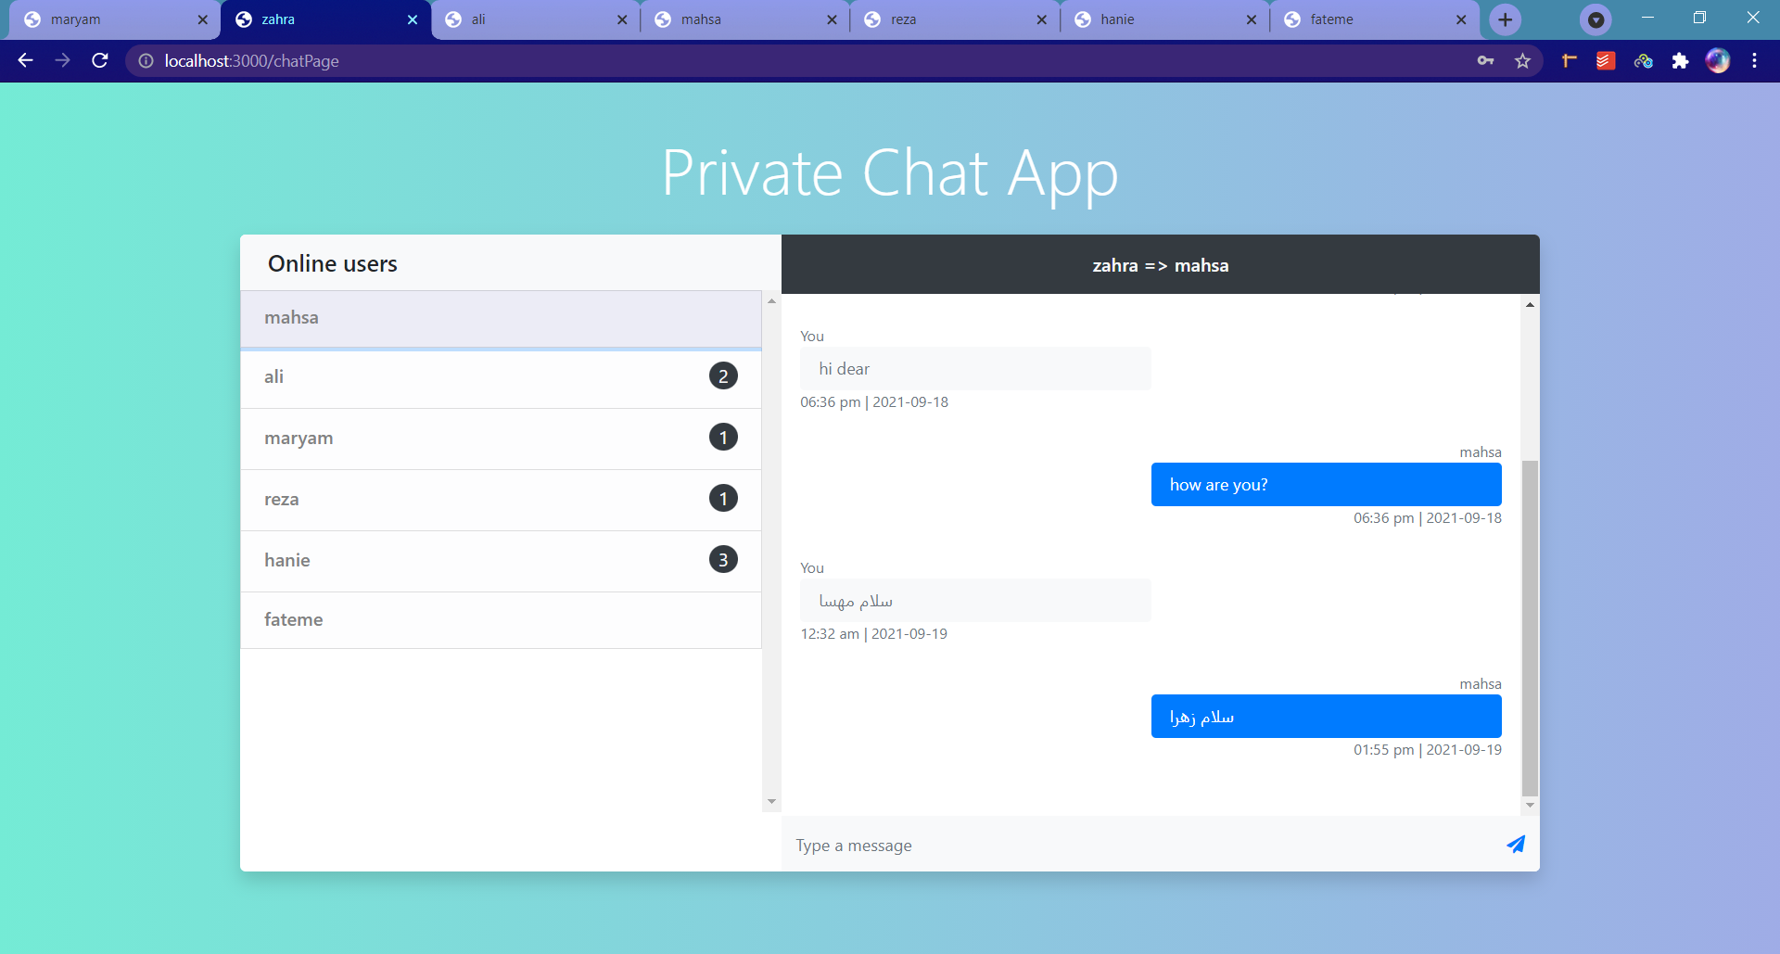Click the unread badge 2 next to ali
1780x954 pixels.
coord(723,375)
